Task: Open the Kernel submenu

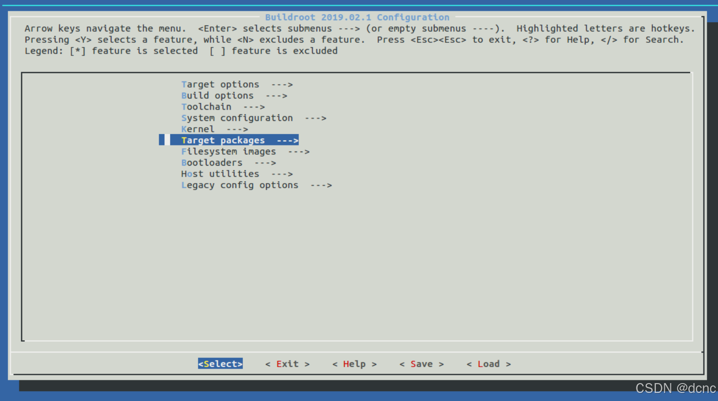Action: click(214, 129)
